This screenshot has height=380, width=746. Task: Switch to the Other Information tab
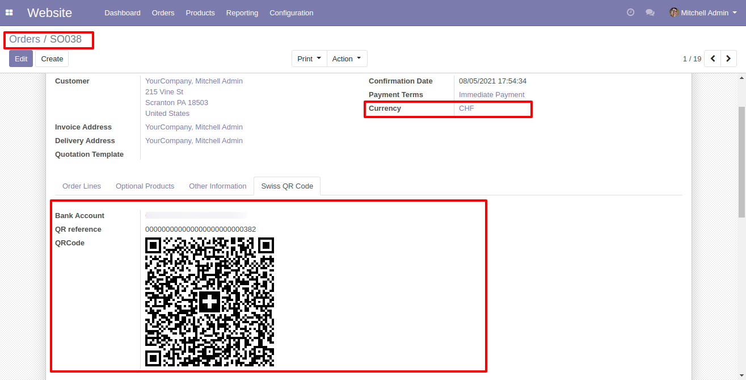(218, 186)
